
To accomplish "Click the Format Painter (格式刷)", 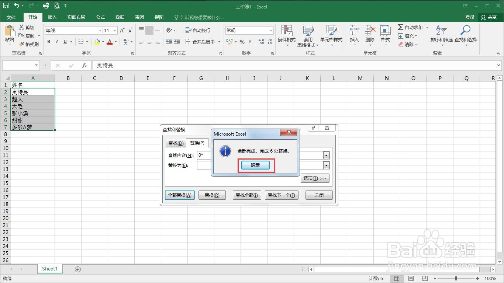I will 28,44.
